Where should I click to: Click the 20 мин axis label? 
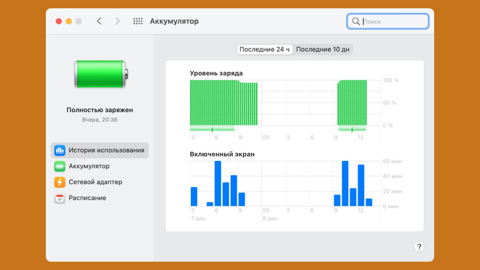click(x=392, y=191)
